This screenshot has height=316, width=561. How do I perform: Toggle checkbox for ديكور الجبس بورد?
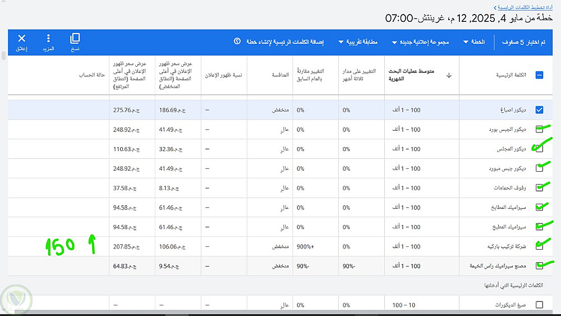(539, 129)
